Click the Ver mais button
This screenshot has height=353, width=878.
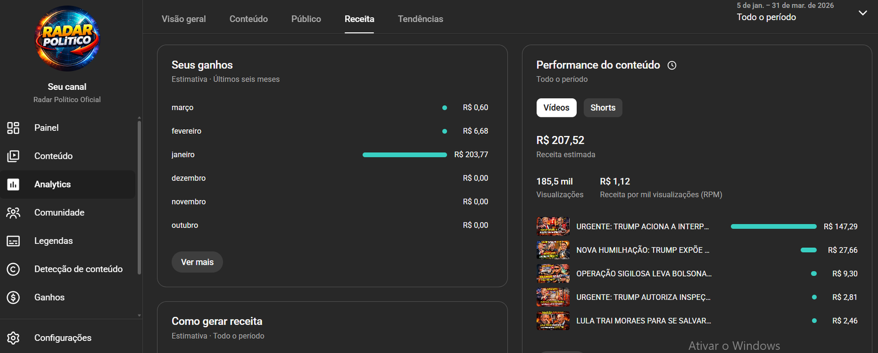point(197,263)
